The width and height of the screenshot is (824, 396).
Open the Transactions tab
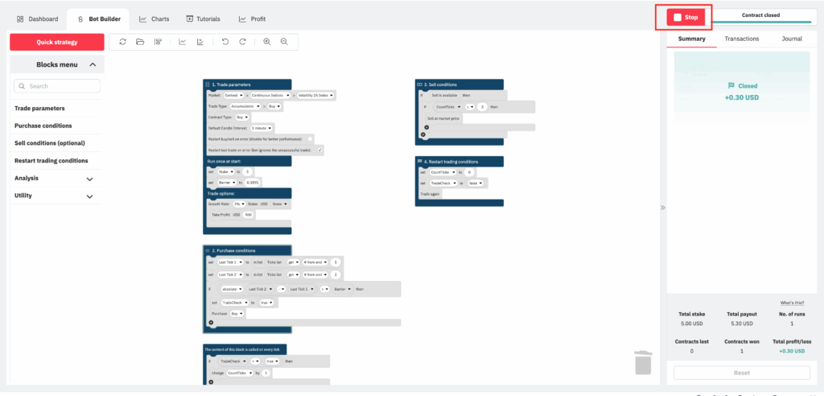tap(741, 39)
